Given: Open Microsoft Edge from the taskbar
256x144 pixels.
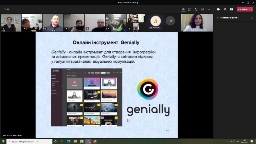Looking at the screenshot, I should pos(69,141).
